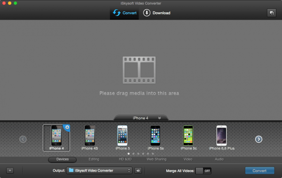Screen dimensions: 282x178
Task: Jump to the fourth preset page dot
Action: (143, 154)
